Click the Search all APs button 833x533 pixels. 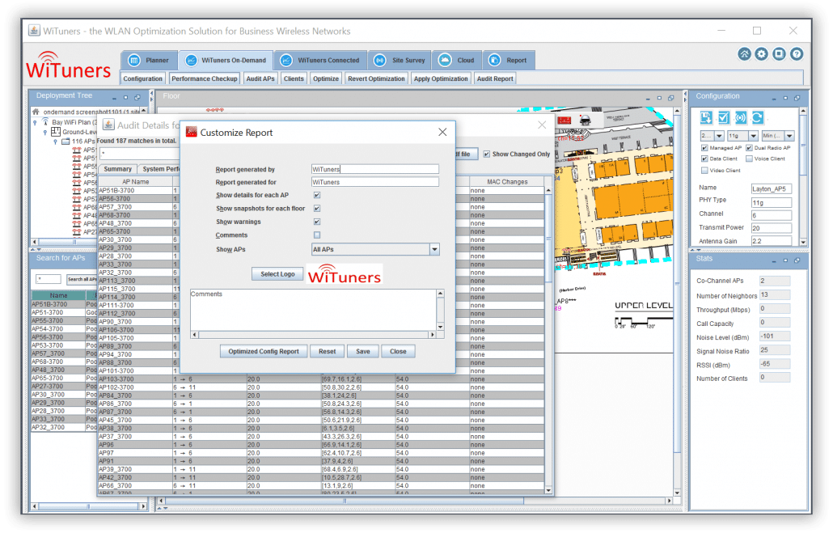[81, 279]
